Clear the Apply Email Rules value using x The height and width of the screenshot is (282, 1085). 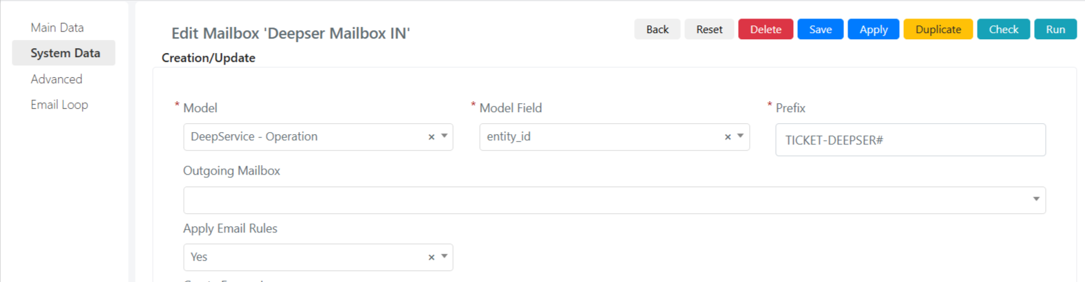[432, 257]
